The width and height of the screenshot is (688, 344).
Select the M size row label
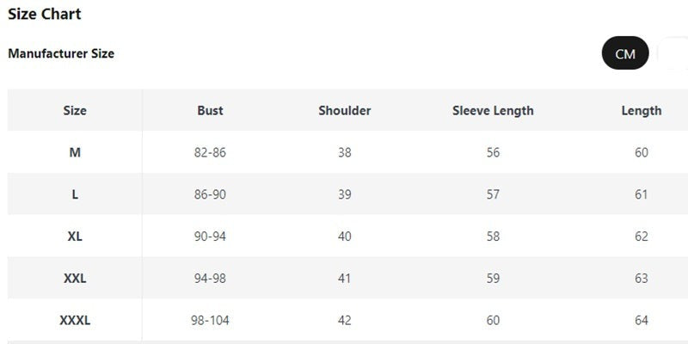point(75,153)
